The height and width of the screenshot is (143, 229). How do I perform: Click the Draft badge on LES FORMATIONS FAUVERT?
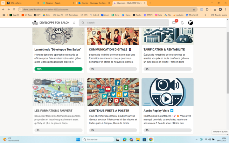(38, 82)
